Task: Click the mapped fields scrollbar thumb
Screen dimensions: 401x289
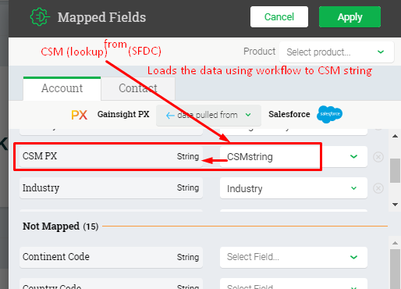Action: coord(395,170)
